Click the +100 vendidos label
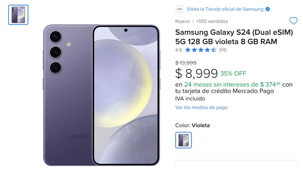 click(x=212, y=21)
